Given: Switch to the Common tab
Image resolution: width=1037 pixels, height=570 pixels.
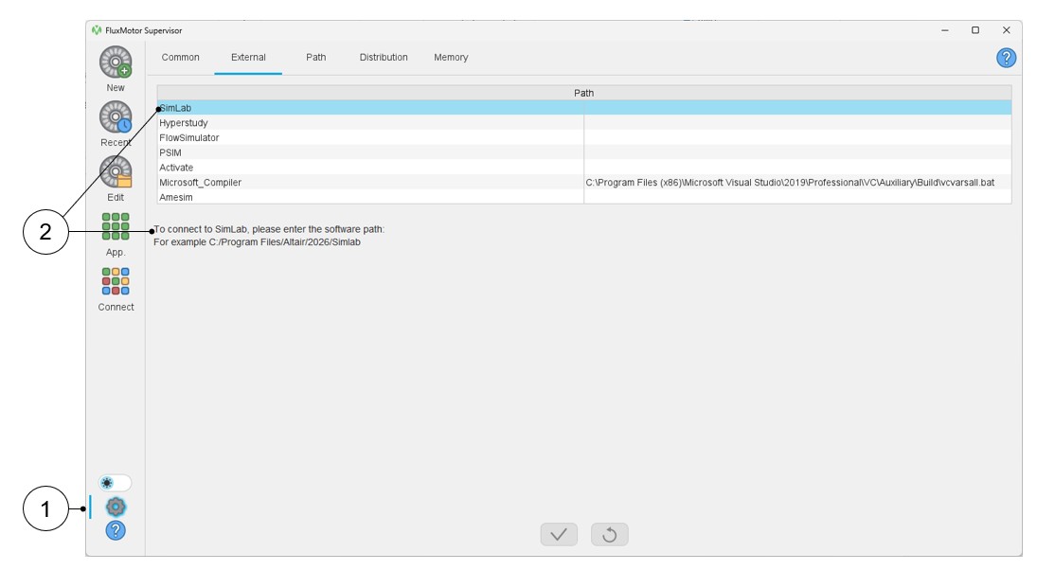Looking at the screenshot, I should point(181,58).
